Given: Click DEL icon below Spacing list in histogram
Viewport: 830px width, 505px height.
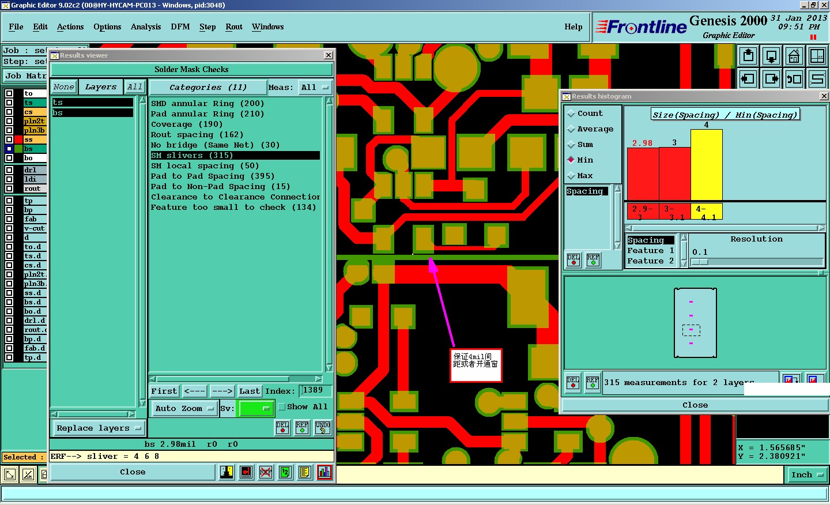Looking at the screenshot, I should click(x=574, y=260).
